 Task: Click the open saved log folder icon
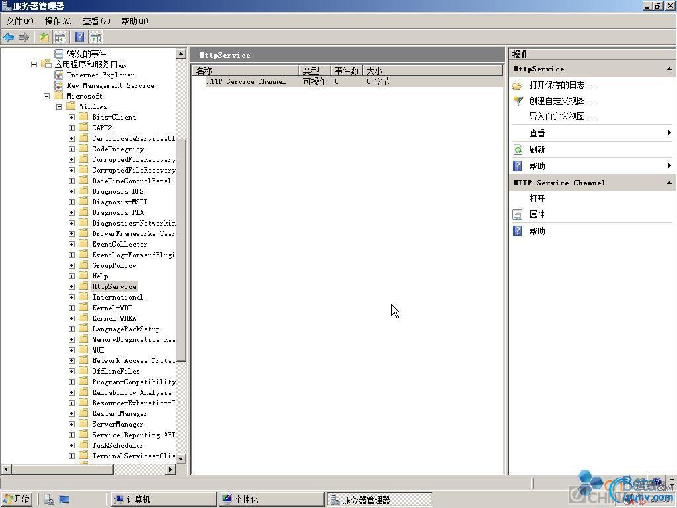coord(517,85)
